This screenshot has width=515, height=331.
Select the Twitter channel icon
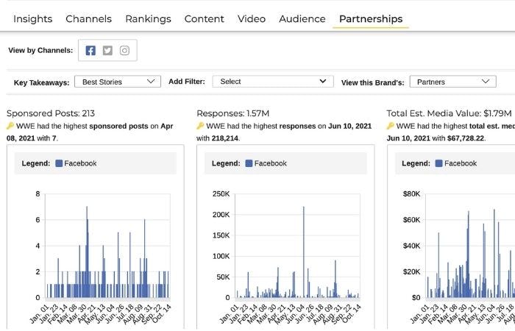tap(107, 51)
